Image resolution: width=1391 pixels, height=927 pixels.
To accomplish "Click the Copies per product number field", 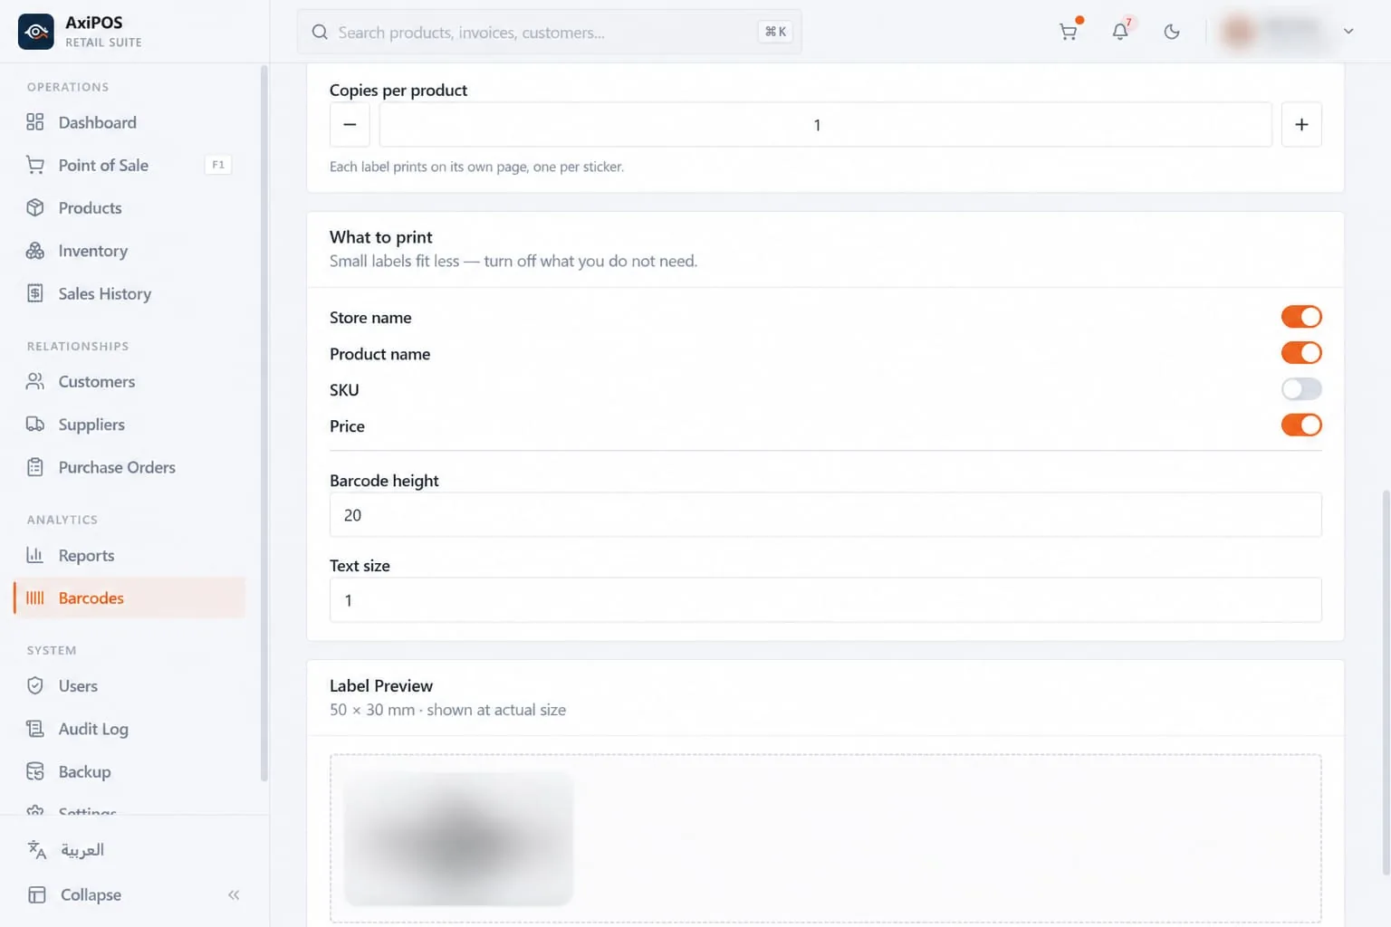I will point(826,125).
